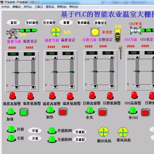Click the green 加湿 indicator lamp
Viewport: 154px width, 154px height.
click(11, 112)
